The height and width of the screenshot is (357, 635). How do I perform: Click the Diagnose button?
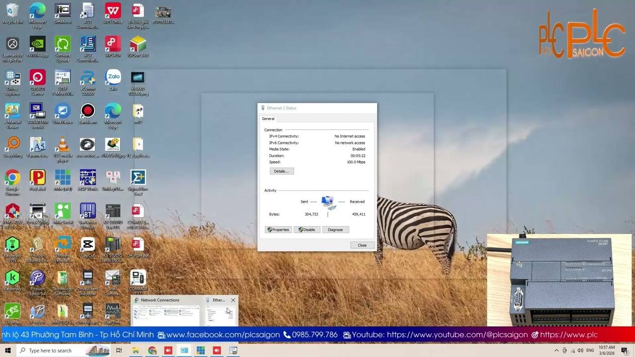pyautogui.click(x=335, y=230)
